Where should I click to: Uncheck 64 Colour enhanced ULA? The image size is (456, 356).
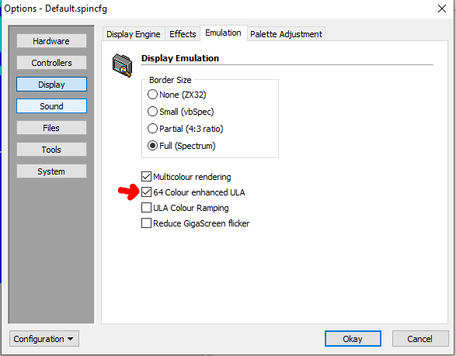coord(146,192)
